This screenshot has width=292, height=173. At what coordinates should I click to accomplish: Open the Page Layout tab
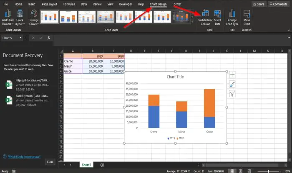click(x=49, y=4)
